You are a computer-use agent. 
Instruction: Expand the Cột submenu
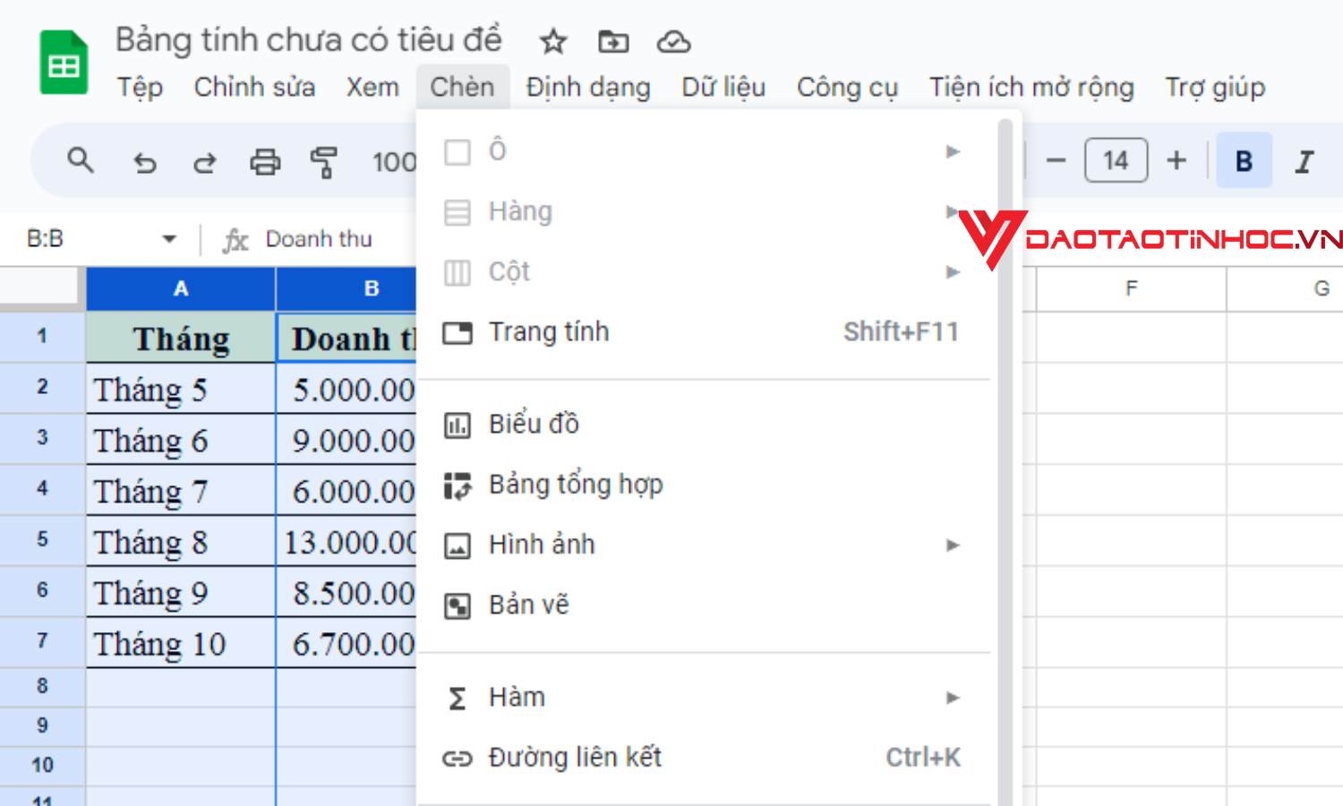(952, 271)
